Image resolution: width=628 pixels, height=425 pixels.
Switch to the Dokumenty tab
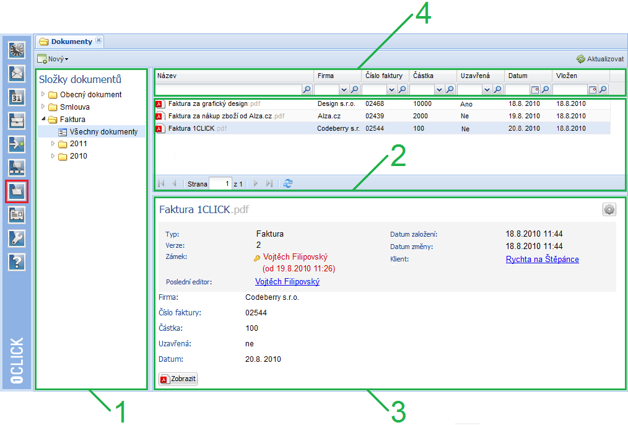click(x=71, y=42)
